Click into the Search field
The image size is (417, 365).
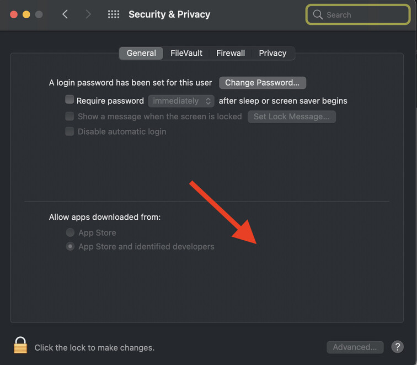(364, 15)
